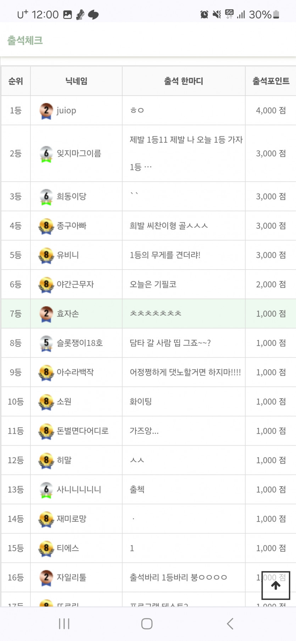Open the profile of nickname 야간근무자

(x=75, y=284)
